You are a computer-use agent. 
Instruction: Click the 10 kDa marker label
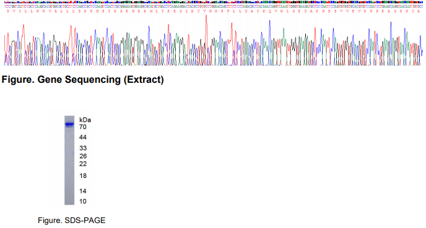83,201
